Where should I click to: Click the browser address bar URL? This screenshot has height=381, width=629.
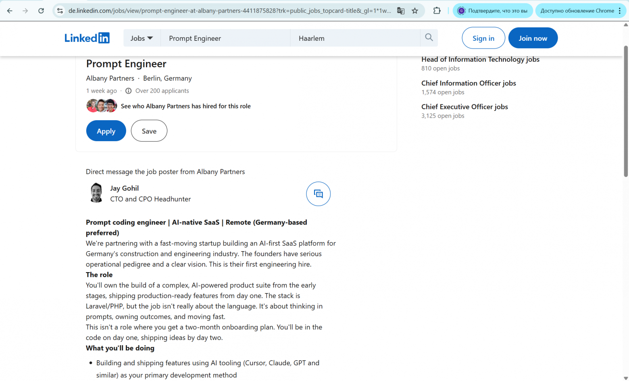(x=230, y=11)
